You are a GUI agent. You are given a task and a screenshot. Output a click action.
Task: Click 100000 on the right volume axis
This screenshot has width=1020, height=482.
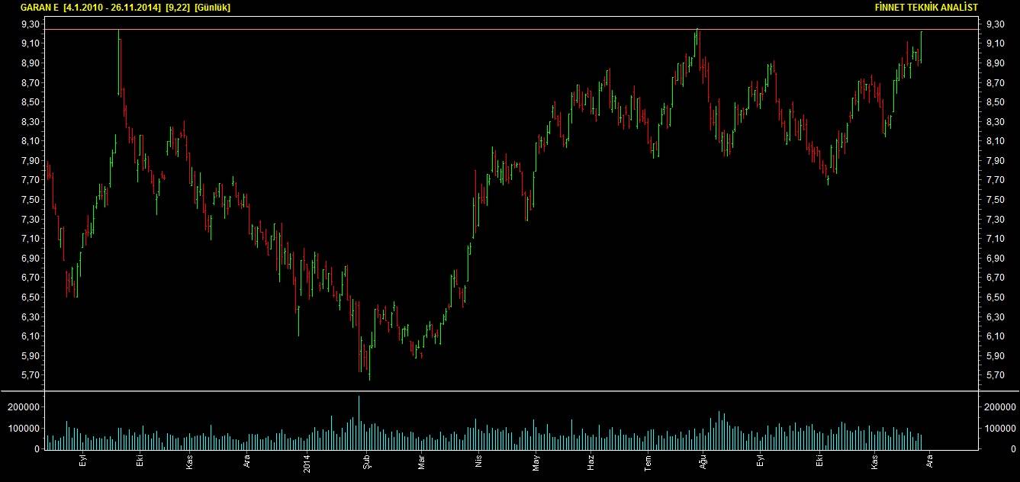[x=999, y=428]
